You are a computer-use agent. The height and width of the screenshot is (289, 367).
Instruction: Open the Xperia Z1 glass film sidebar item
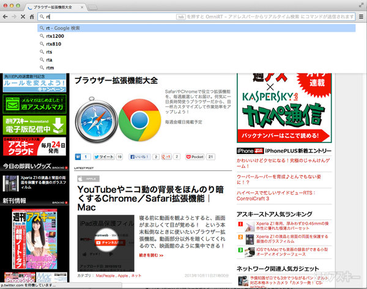coord(34,183)
